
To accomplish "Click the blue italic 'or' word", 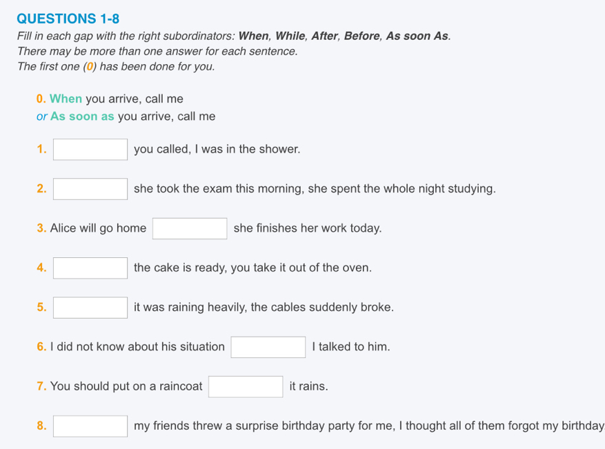I will coord(41,117).
